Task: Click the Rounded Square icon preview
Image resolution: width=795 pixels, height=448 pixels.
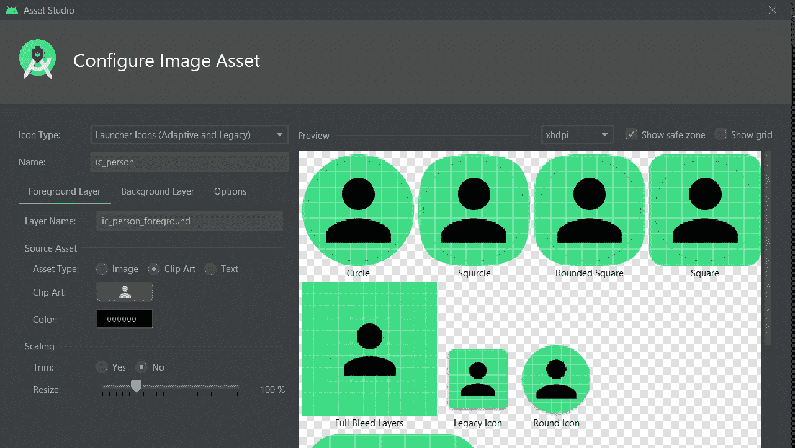Action: point(589,209)
